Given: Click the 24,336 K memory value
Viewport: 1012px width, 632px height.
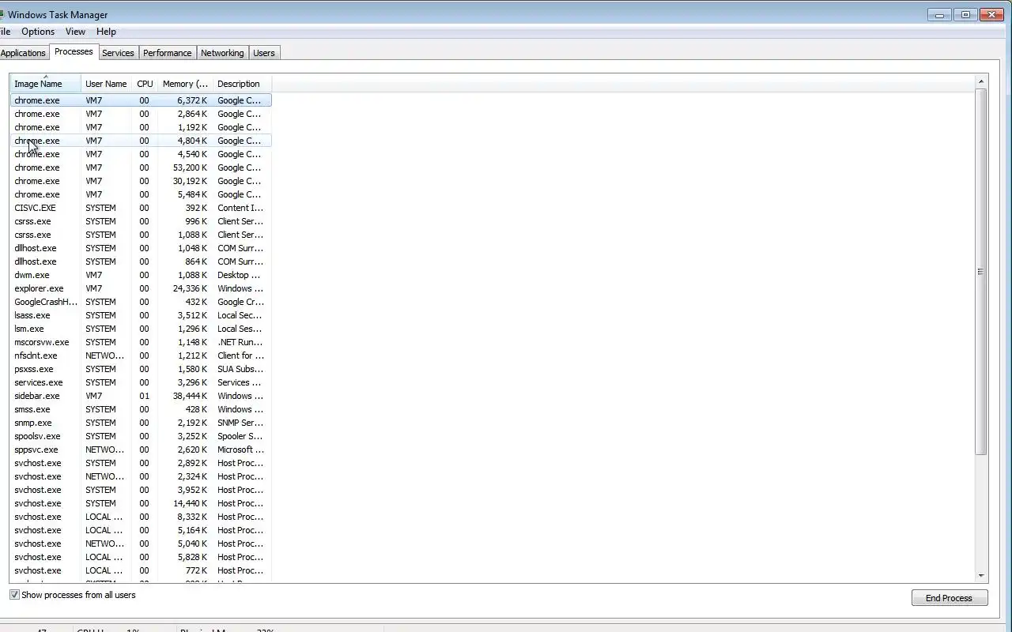Looking at the screenshot, I should click(190, 288).
